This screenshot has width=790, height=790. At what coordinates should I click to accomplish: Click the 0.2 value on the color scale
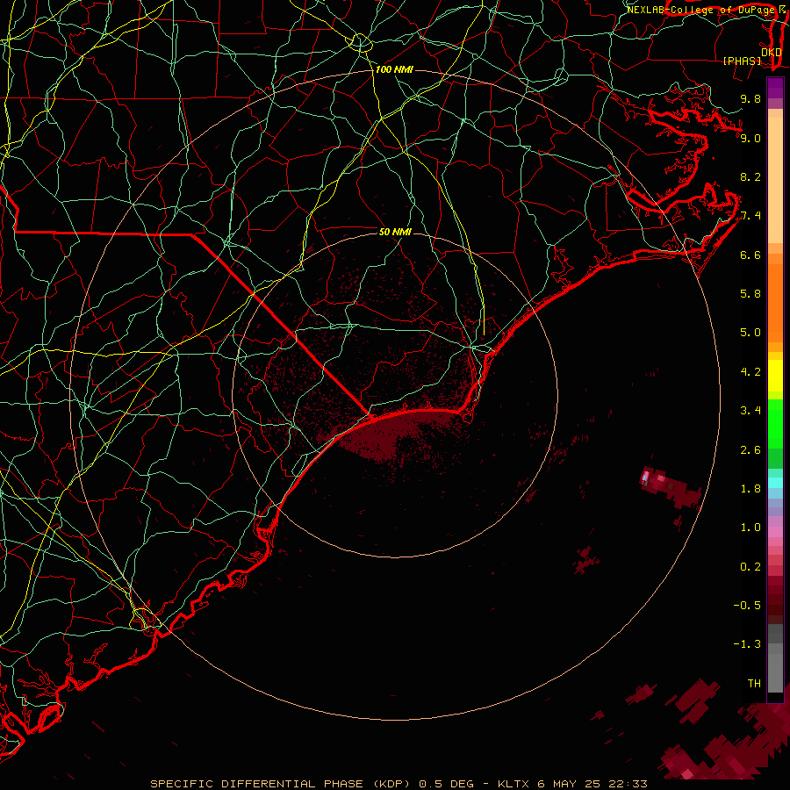coord(750,567)
